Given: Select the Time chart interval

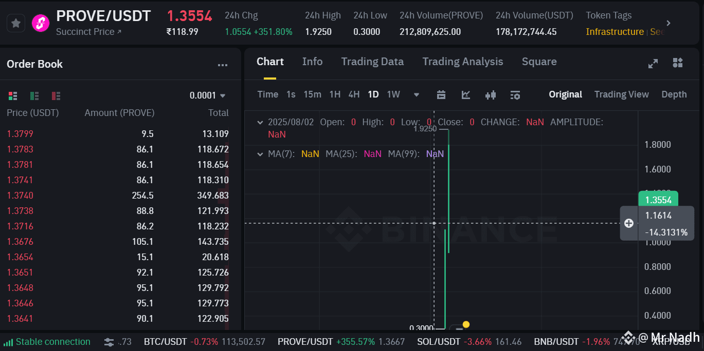Looking at the screenshot, I should 267,94.
